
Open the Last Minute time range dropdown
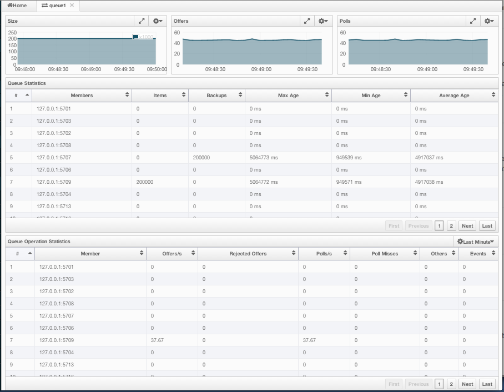[x=476, y=242]
